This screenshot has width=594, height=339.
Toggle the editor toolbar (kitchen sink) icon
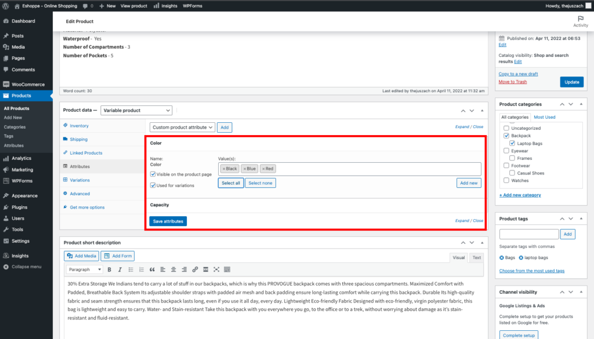(227, 269)
